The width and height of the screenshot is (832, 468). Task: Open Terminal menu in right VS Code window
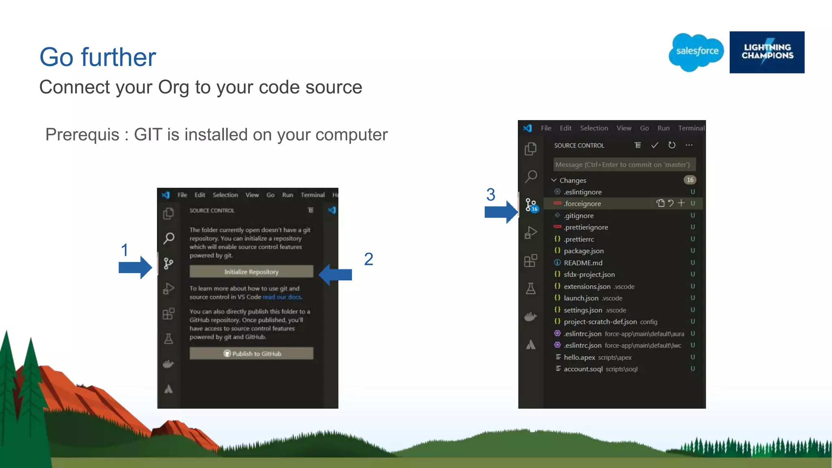(691, 128)
